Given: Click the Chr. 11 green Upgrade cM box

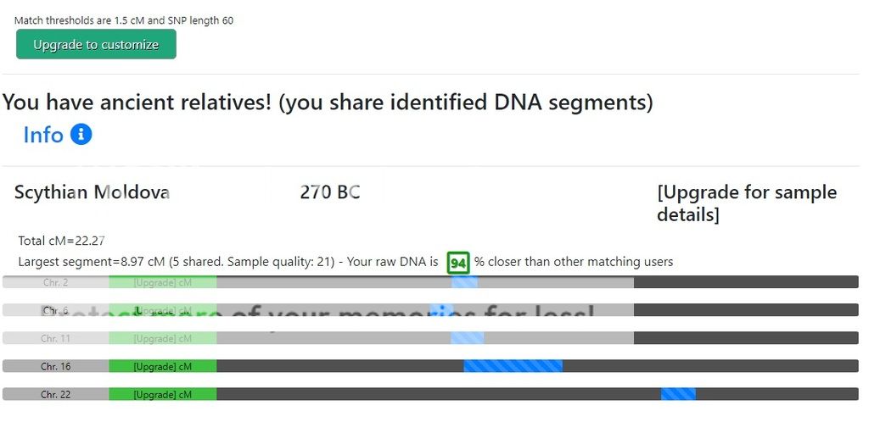Looking at the screenshot, I should click(162, 338).
